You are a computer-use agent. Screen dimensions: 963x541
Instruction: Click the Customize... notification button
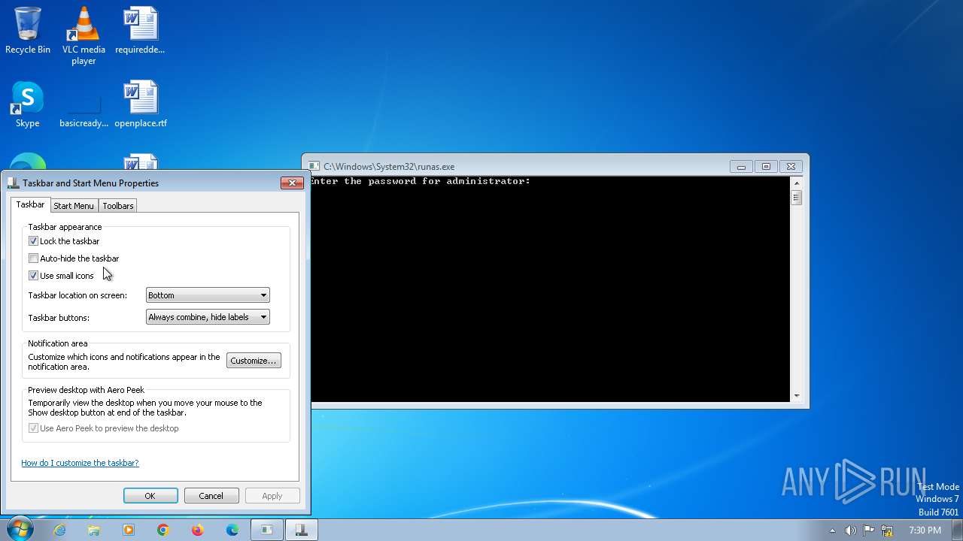(x=254, y=361)
